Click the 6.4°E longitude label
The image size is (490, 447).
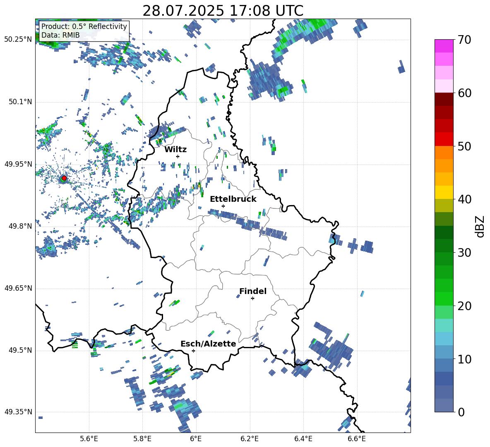[x=303, y=439]
